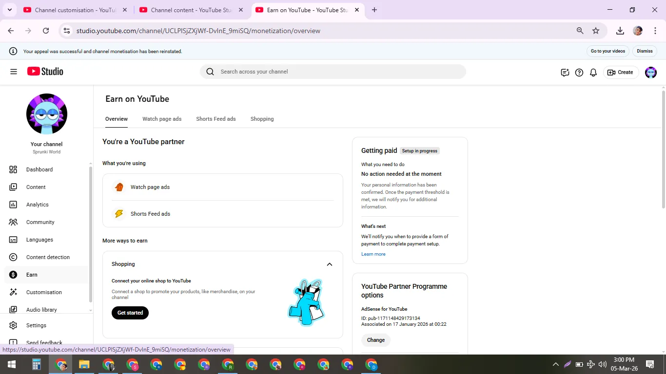666x374 pixels.
Task: Open the tab search dropdown arrow
Action: [9, 10]
